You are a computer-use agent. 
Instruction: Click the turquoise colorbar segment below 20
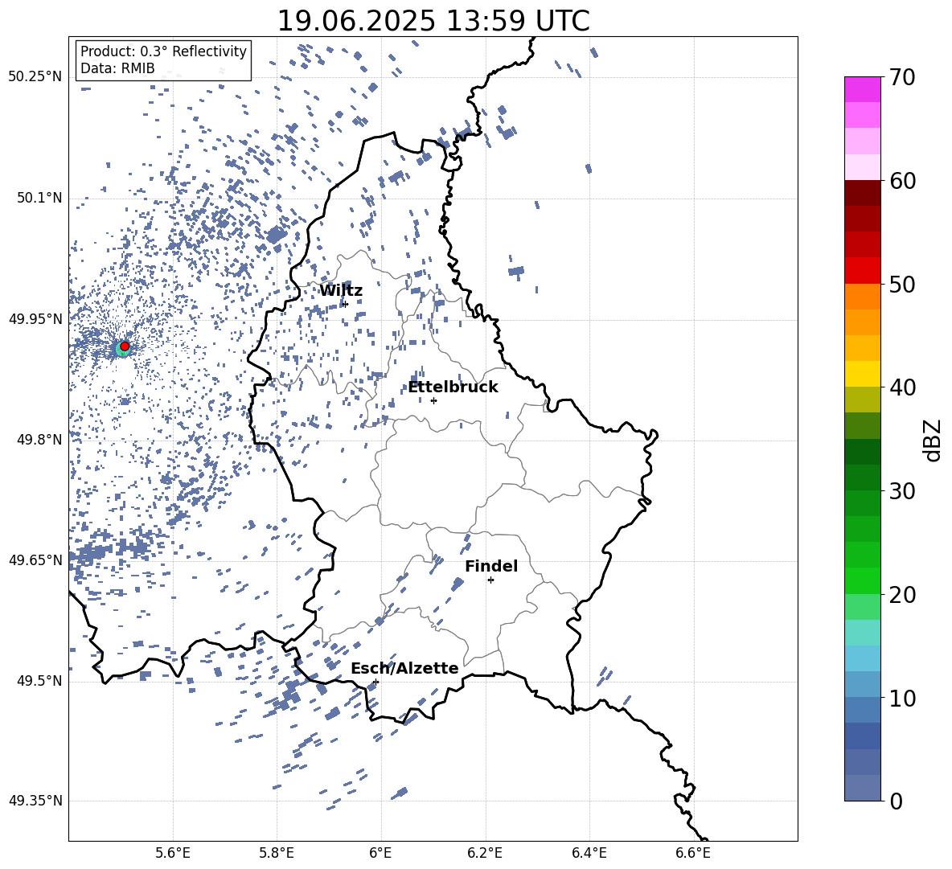tap(862, 633)
